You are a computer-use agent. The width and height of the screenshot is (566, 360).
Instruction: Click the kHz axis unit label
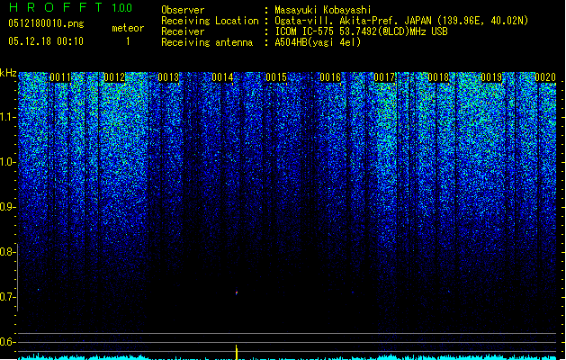[8, 73]
